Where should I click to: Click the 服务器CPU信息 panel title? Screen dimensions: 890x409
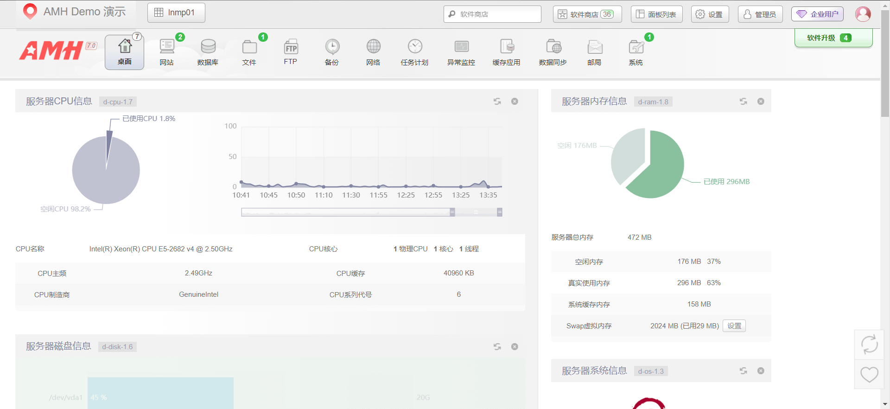pyautogui.click(x=59, y=101)
